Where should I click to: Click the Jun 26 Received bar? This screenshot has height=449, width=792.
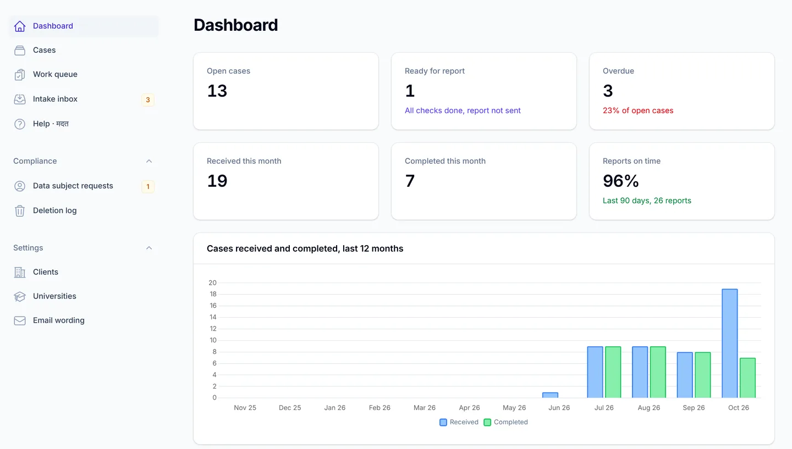(x=550, y=395)
